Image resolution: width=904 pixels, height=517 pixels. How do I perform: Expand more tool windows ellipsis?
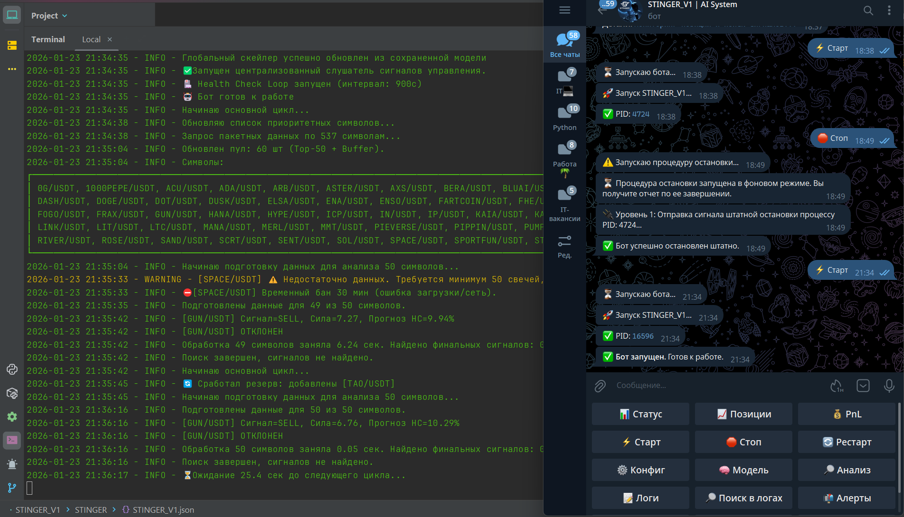pyautogui.click(x=12, y=69)
